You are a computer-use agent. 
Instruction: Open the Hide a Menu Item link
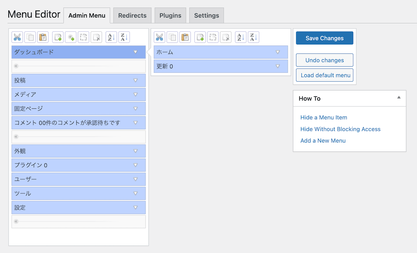(x=324, y=118)
